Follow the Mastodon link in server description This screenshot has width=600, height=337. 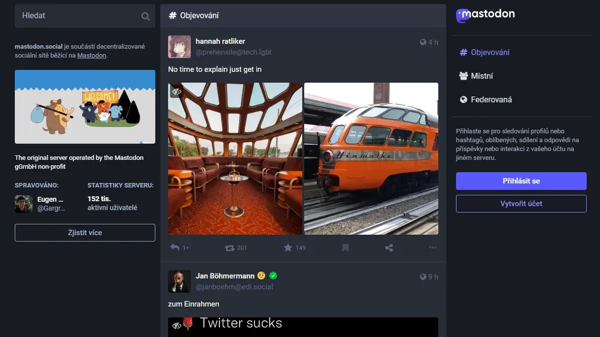[x=91, y=55]
